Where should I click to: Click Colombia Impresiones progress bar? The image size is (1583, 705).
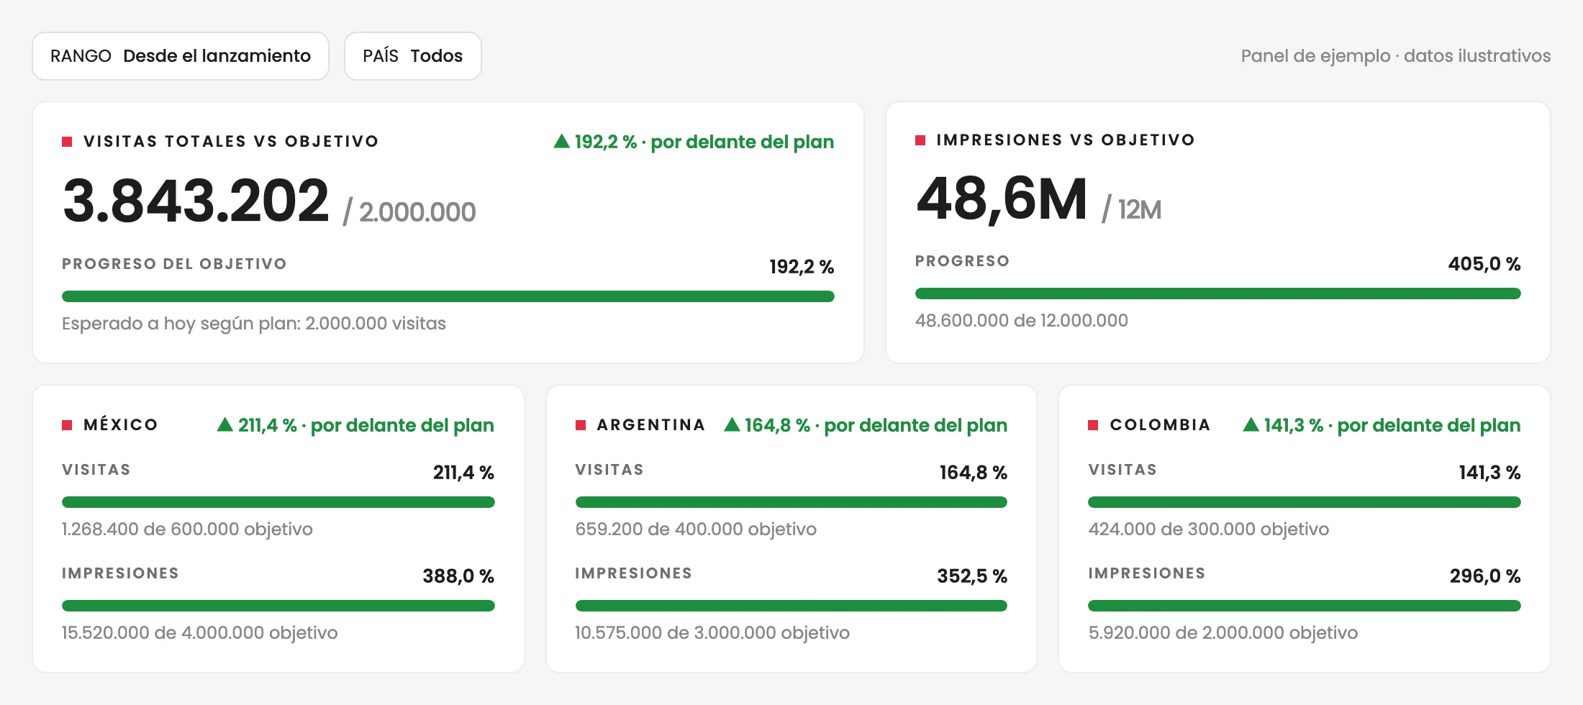[x=1305, y=606]
